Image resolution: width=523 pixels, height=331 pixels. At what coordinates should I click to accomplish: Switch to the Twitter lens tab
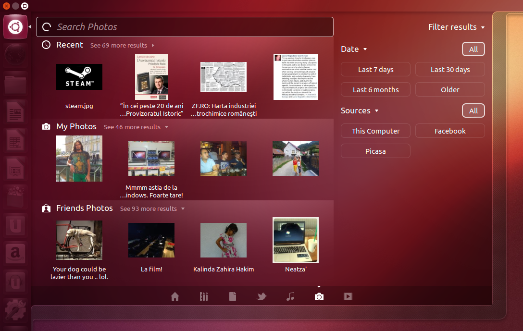pyautogui.click(x=261, y=296)
